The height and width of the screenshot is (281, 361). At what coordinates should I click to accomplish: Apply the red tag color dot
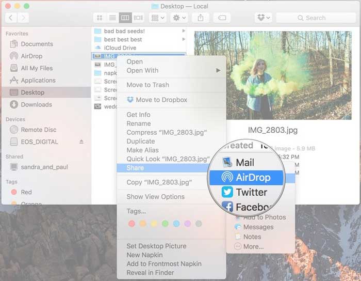pyautogui.click(x=132, y=224)
